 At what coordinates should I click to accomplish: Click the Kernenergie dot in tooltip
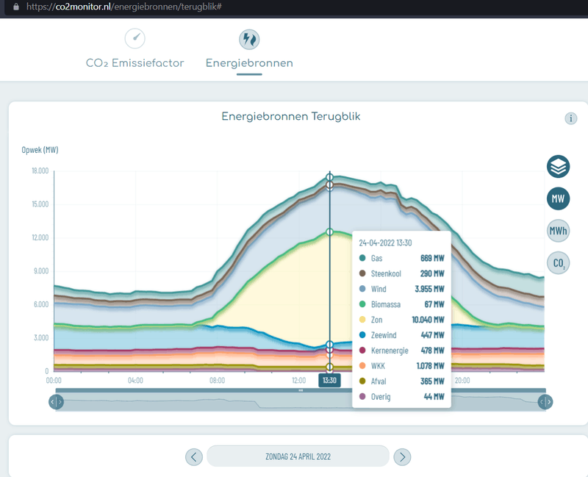click(x=362, y=351)
